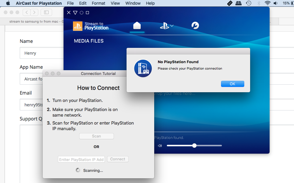Click the Stream to PlayStation logo
Screen dimensions: 294x183
pos(91,26)
